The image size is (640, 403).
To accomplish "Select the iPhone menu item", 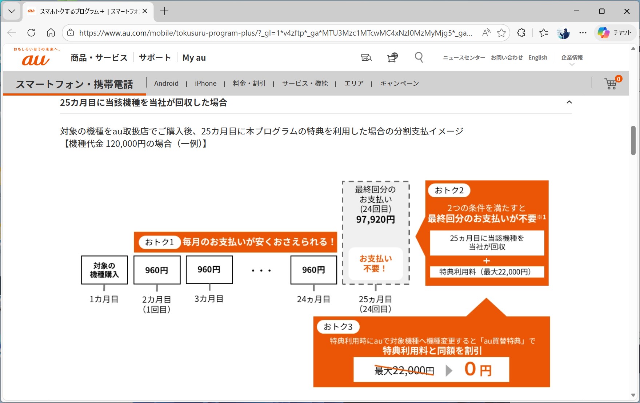I will tap(205, 83).
